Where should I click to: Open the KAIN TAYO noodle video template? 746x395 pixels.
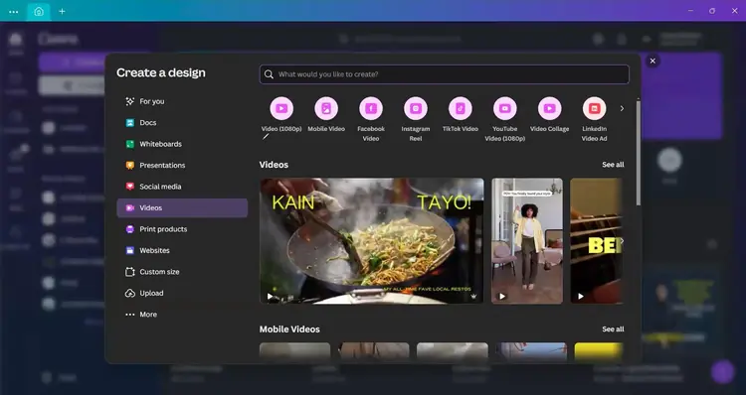click(x=372, y=241)
